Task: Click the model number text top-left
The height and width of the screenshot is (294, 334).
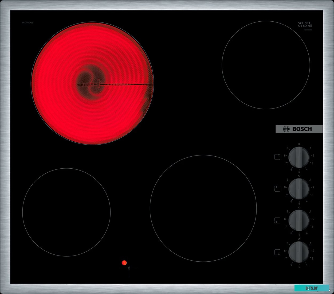Action: (x=27, y=23)
